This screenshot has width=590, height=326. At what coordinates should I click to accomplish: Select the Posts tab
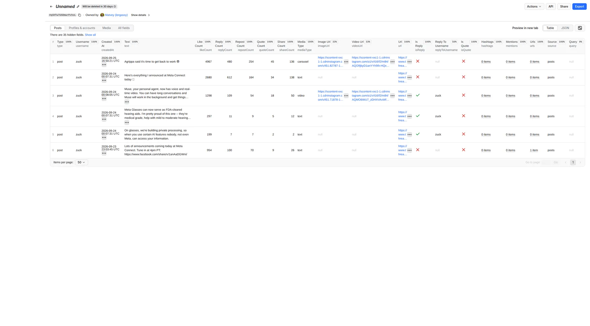coord(58,28)
